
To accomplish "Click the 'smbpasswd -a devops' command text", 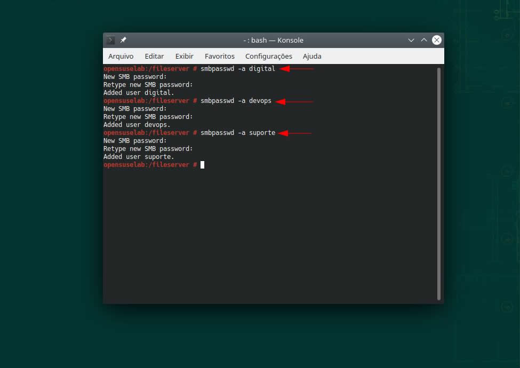I will 236,101.
